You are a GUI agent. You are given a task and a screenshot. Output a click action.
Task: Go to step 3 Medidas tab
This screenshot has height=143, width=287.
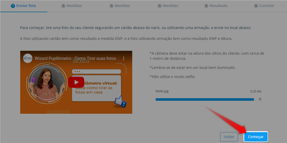pos(120,6)
